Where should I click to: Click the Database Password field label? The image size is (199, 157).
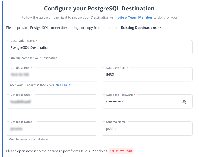[120, 95]
